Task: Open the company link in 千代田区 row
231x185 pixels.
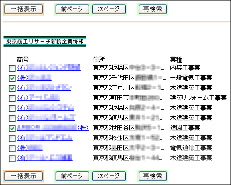Action: 34,78
